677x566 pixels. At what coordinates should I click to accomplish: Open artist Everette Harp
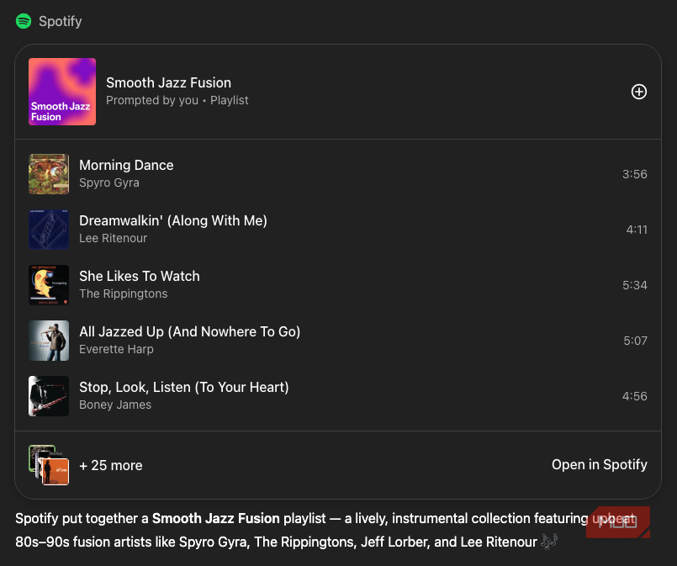(x=116, y=349)
